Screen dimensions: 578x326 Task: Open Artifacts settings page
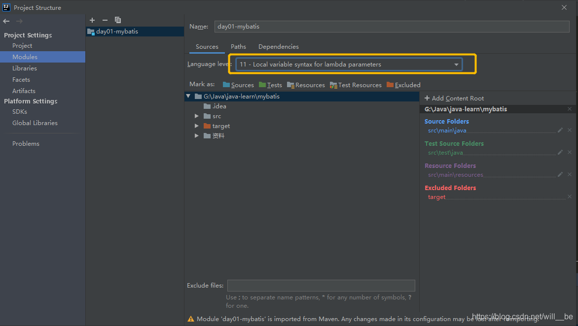(x=24, y=91)
